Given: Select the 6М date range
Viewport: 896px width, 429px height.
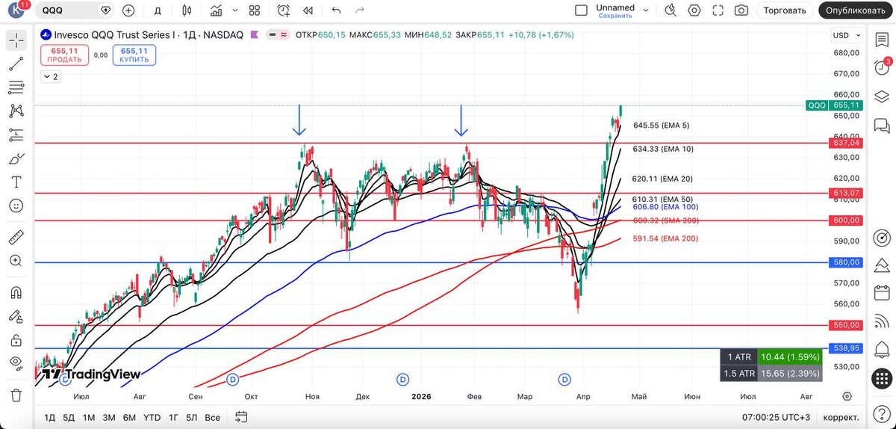Looking at the screenshot, I should point(129,417).
